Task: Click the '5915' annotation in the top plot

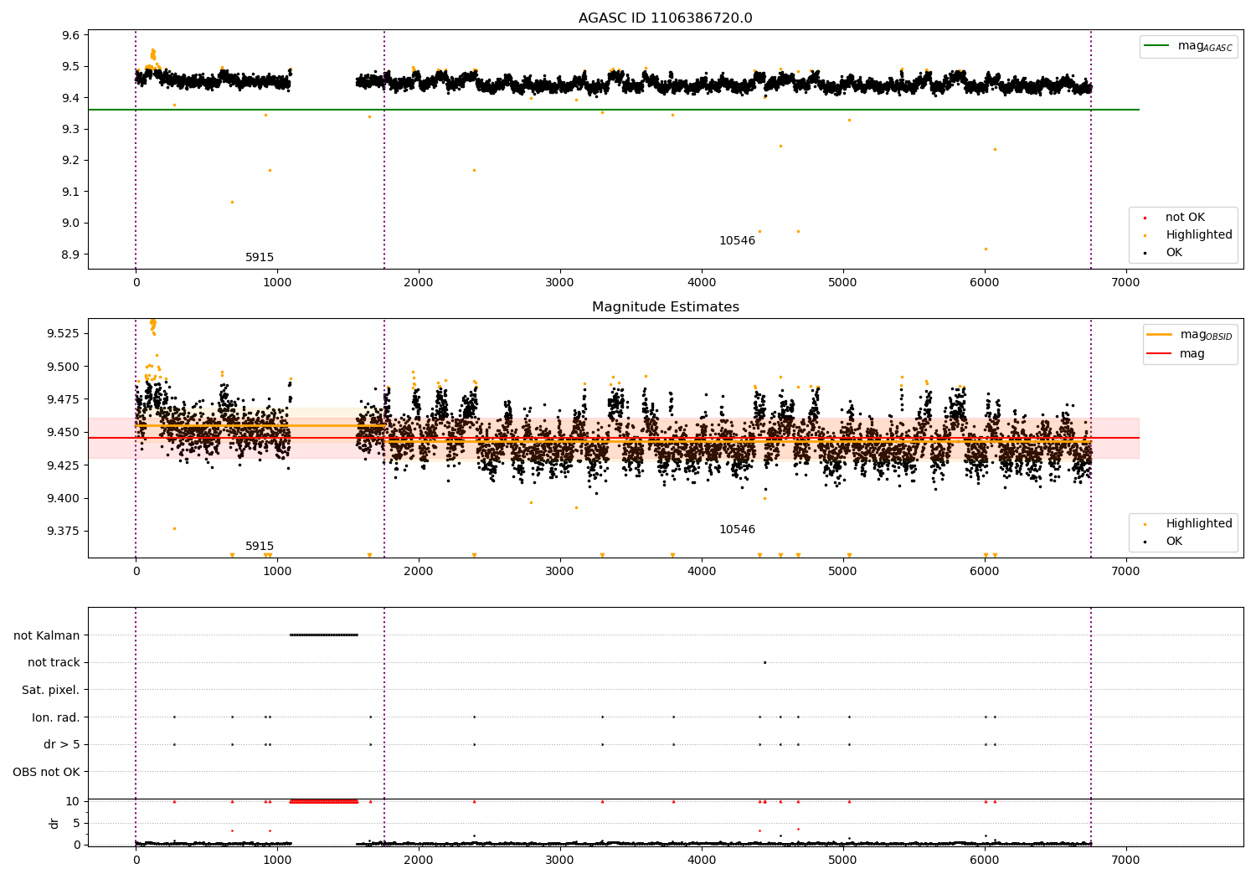Action: (260, 258)
